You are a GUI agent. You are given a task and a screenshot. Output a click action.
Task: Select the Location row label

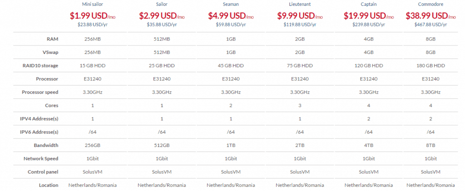coord(49,185)
